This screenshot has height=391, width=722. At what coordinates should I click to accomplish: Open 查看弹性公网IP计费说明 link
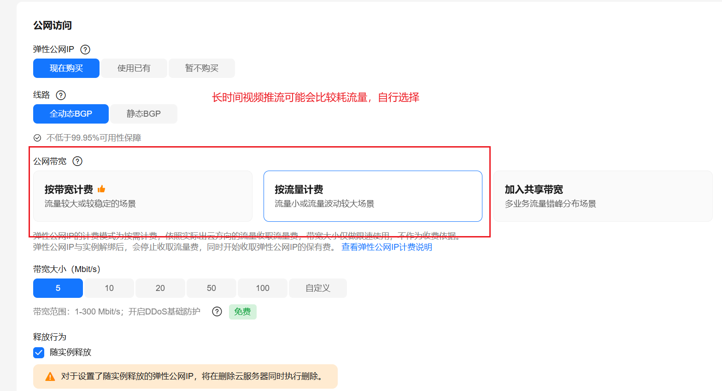point(387,247)
